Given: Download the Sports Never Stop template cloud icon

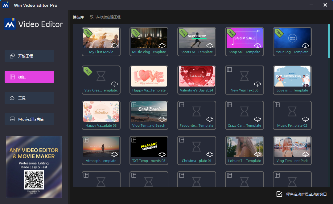Looking at the screenshot, I should 210,45.
